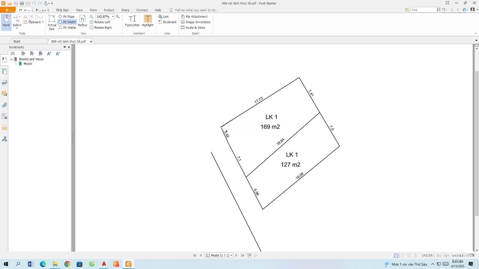Activate the Highlight tool
This screenshot has width=479, height=269.
pyautogui.click(x=148, y=20)
